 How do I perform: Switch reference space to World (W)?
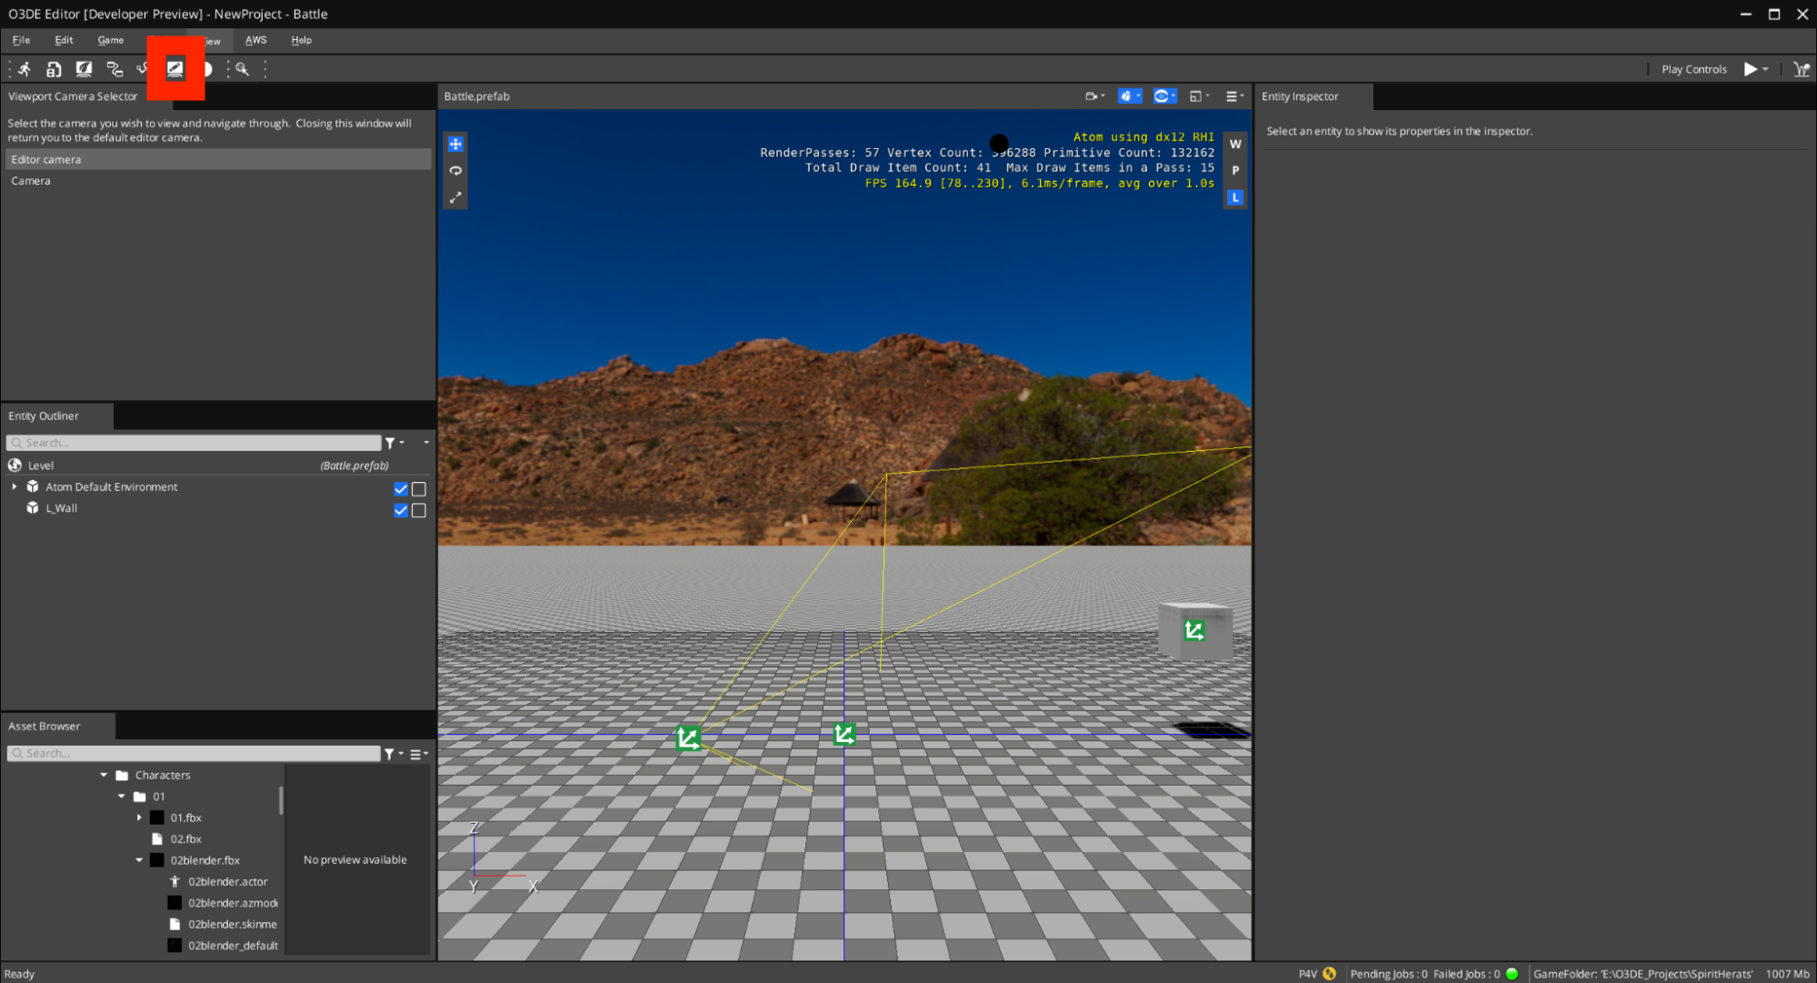[1235, 145]
